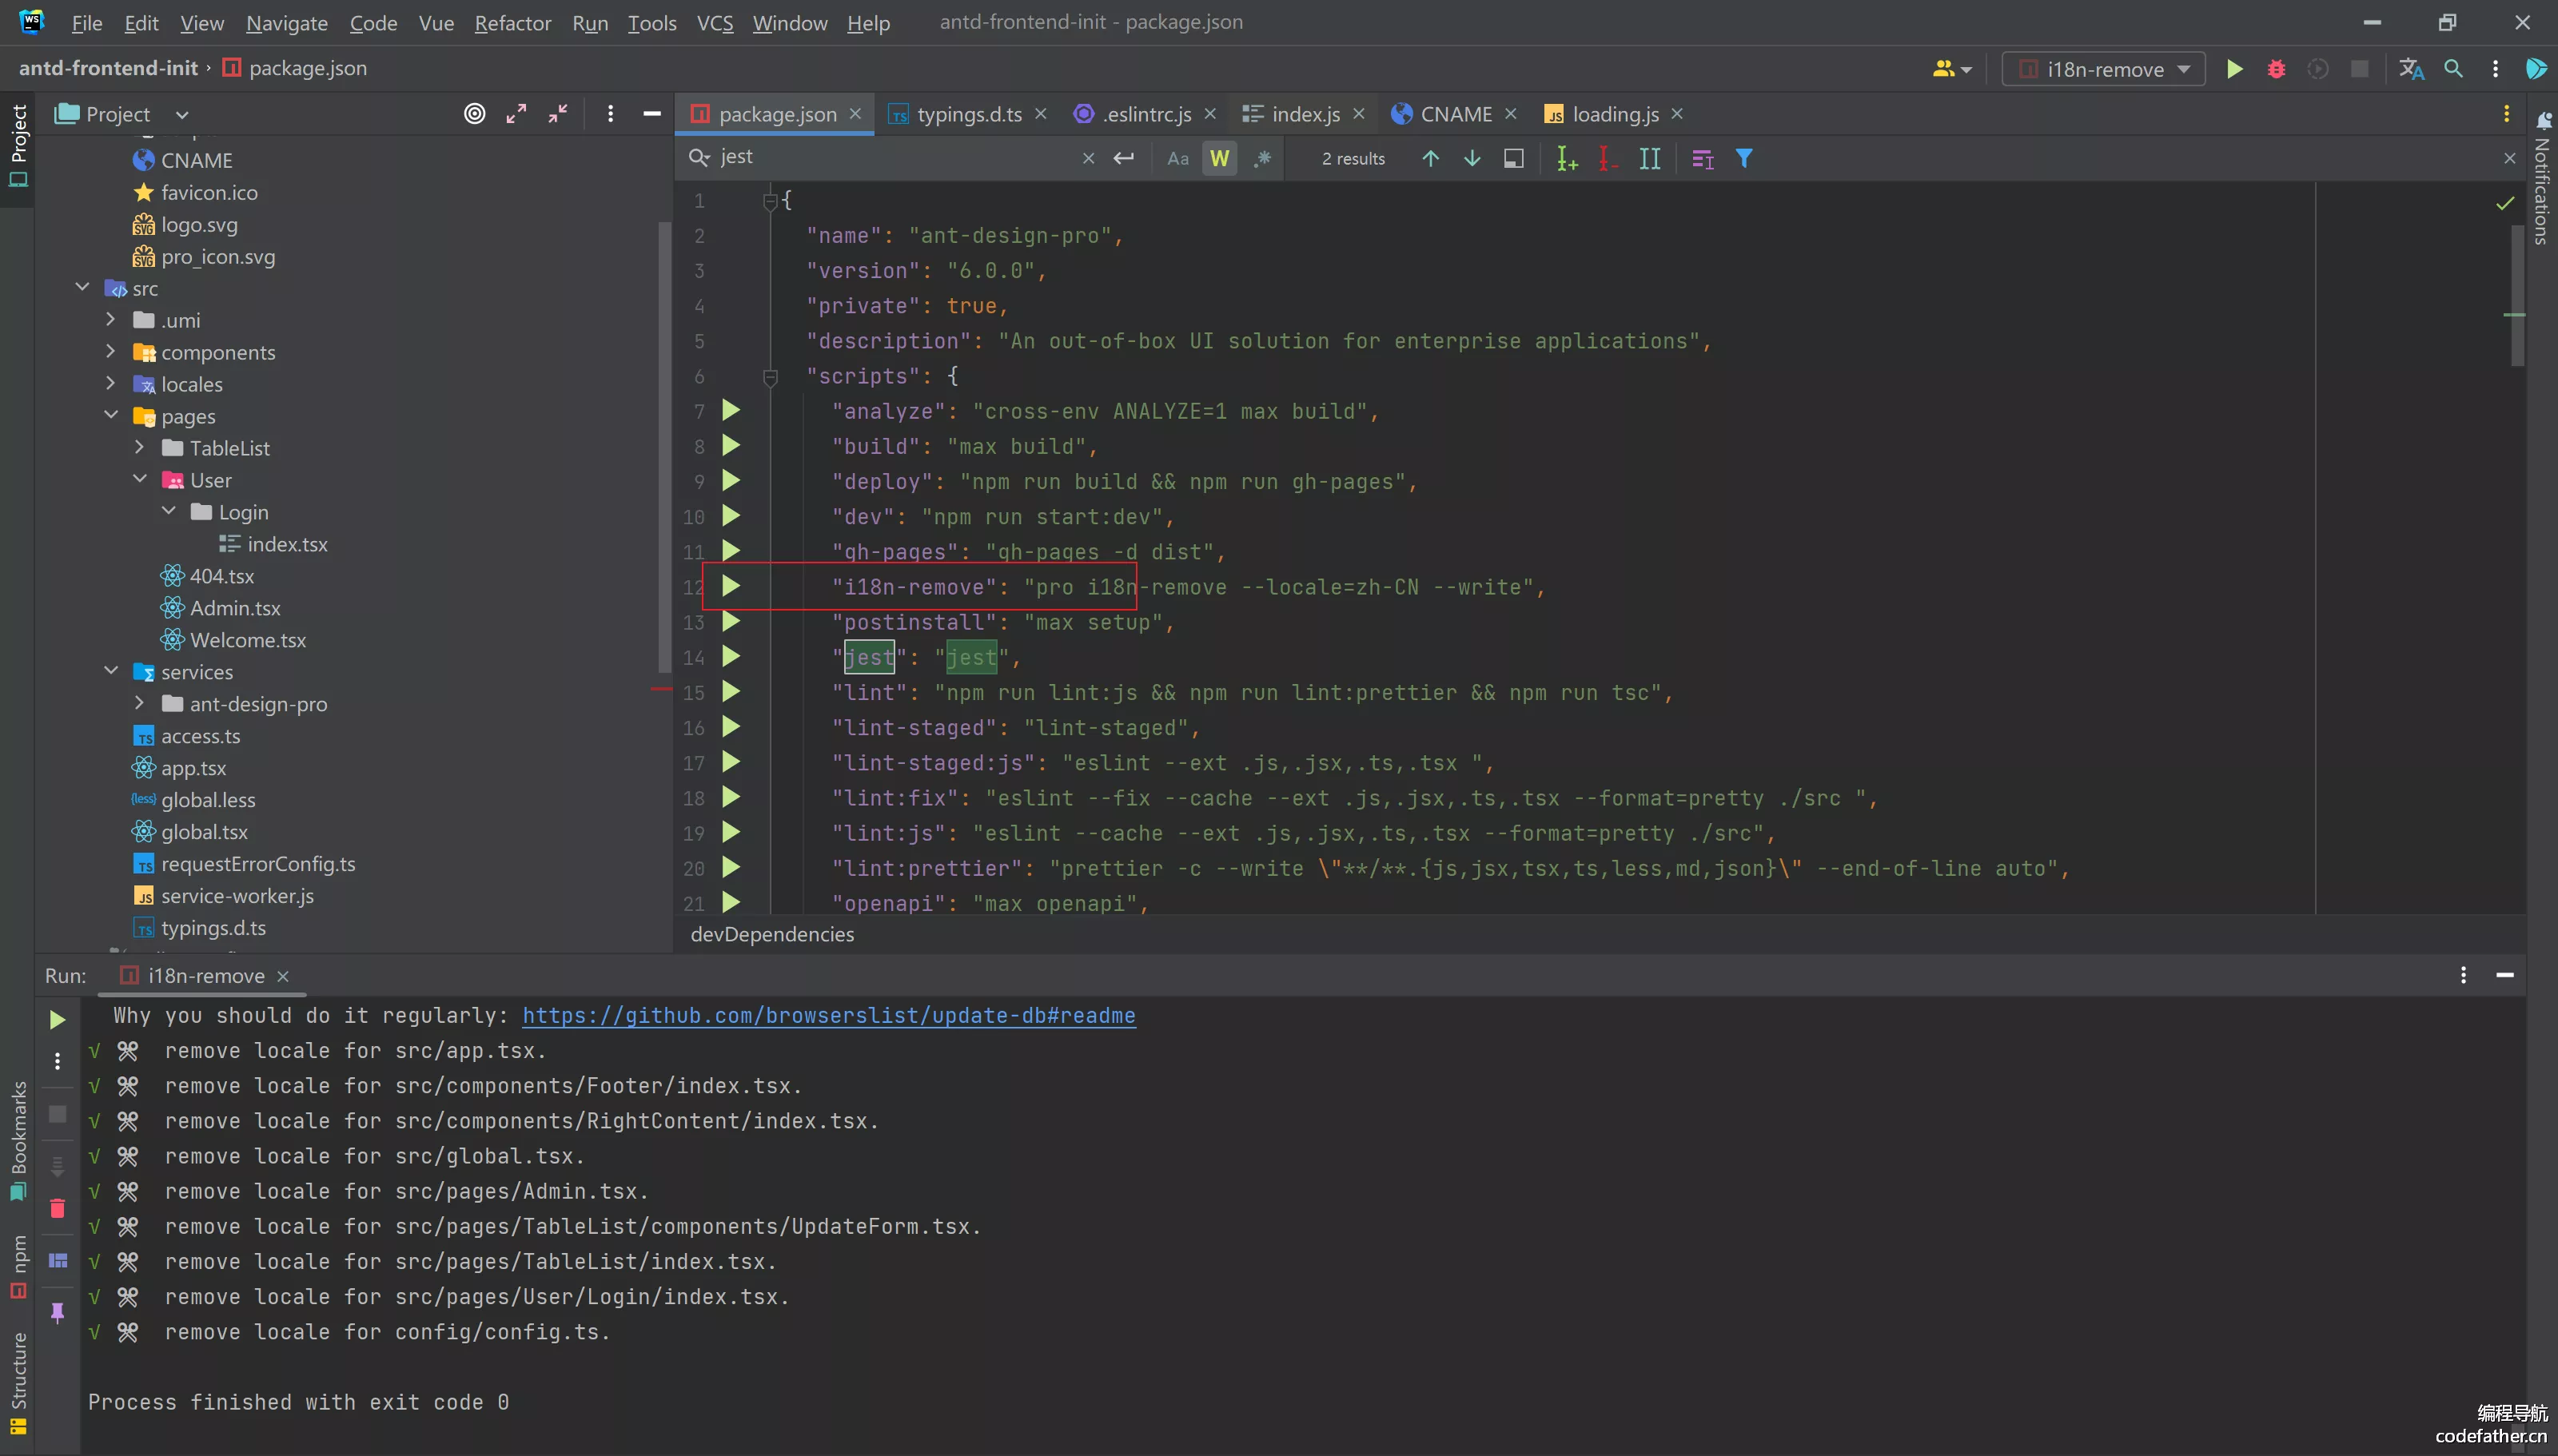
Task: Toggle Regex option in search bar
Action: click(1262, 158)
